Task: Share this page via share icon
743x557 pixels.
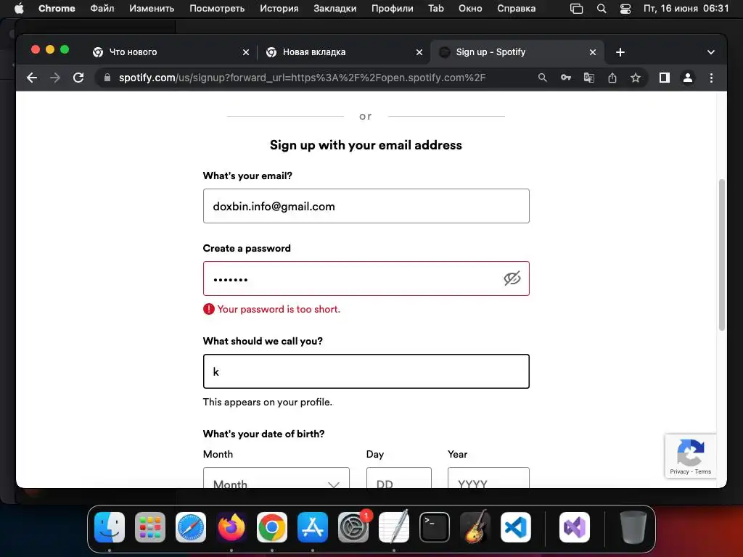Action: pyautogui.click(x=612, y=78)
